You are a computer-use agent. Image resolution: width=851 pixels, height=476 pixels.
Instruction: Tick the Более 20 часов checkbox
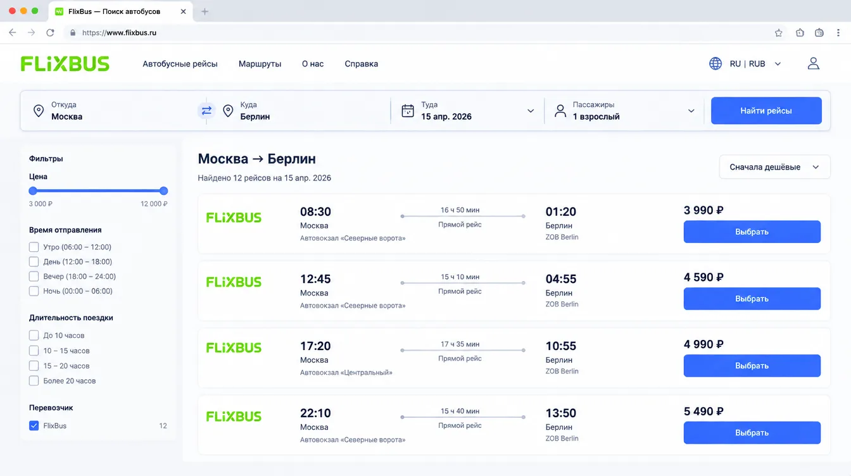(34, 381)
